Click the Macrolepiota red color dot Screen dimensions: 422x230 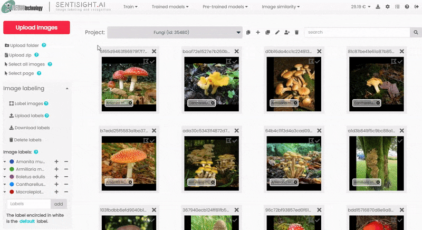[12, 192]
